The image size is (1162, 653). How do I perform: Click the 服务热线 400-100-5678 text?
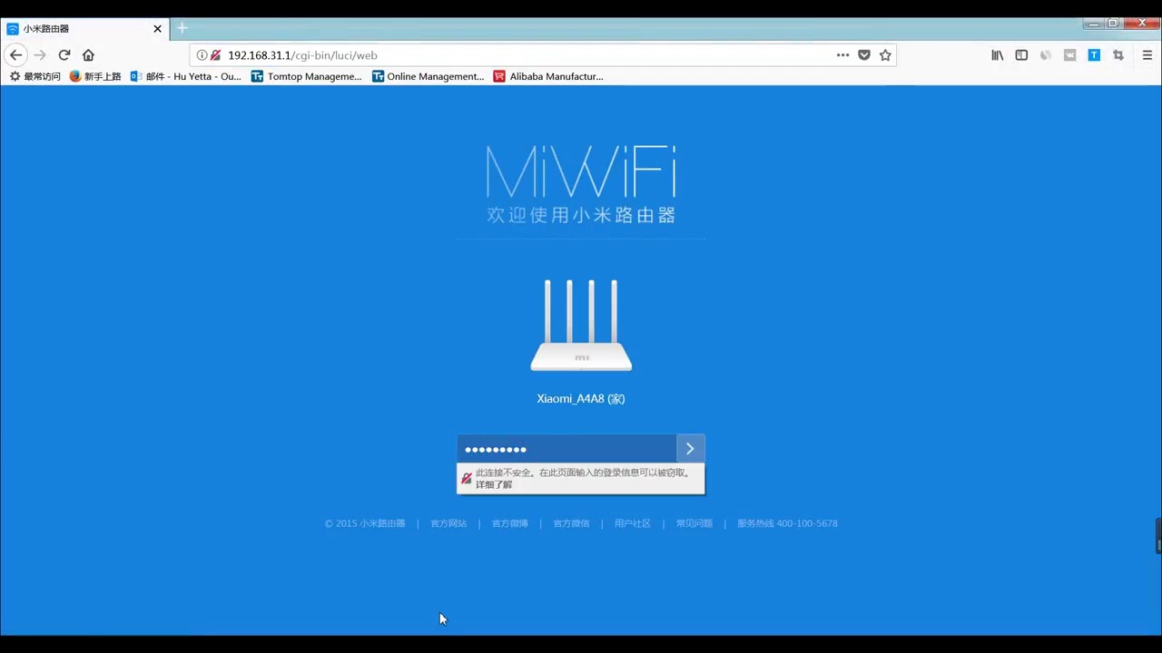point(787,524)
